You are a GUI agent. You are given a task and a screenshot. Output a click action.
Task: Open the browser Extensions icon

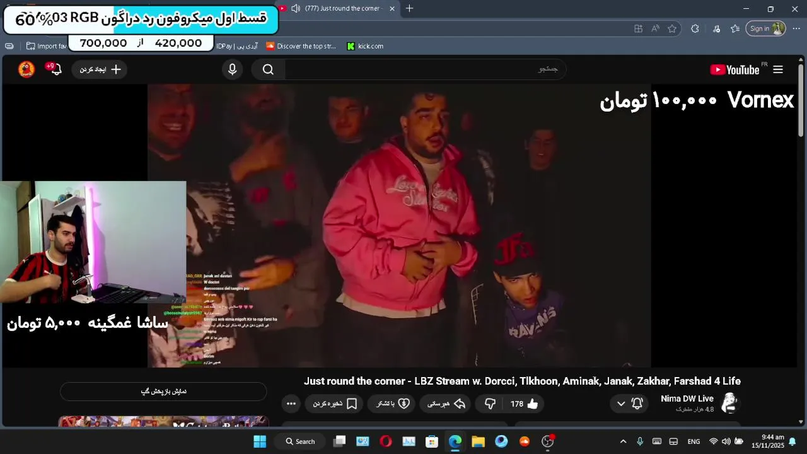point(695,28)
